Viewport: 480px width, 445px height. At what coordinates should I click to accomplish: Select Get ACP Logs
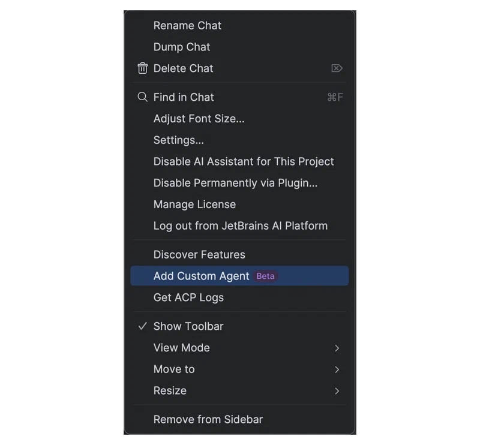(239, 297)
